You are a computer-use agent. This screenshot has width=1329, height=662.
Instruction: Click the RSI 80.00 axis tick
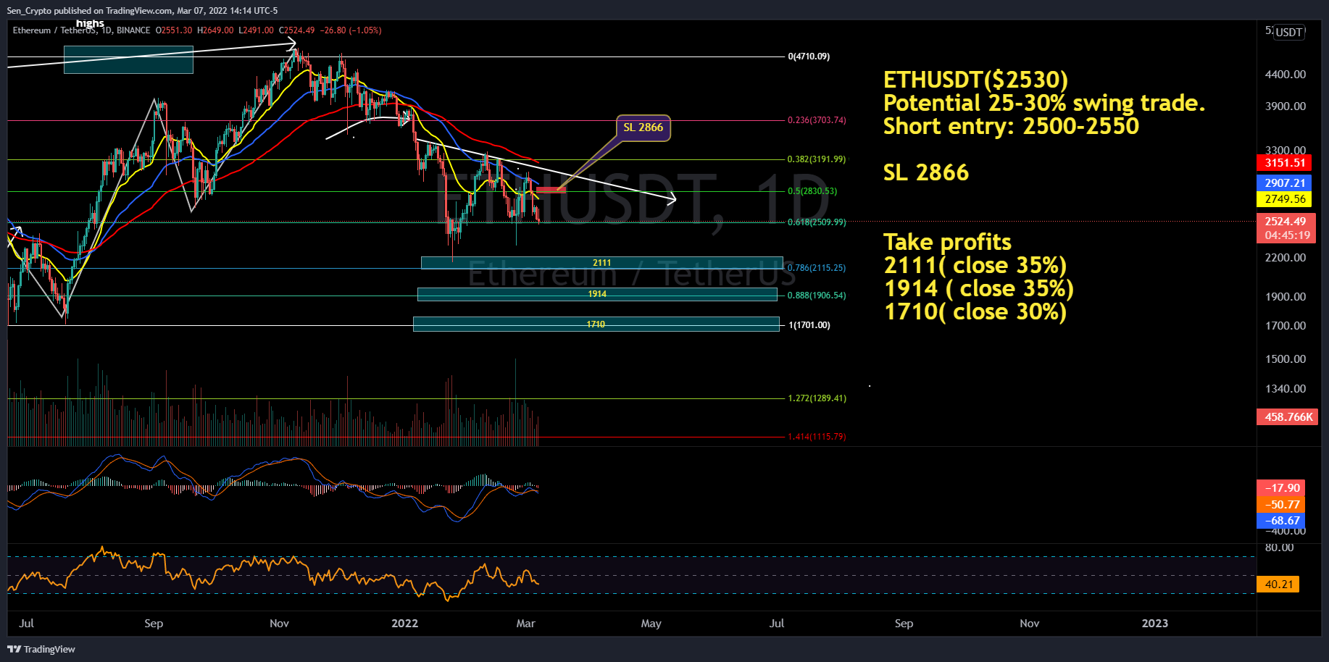(1279, 548)
